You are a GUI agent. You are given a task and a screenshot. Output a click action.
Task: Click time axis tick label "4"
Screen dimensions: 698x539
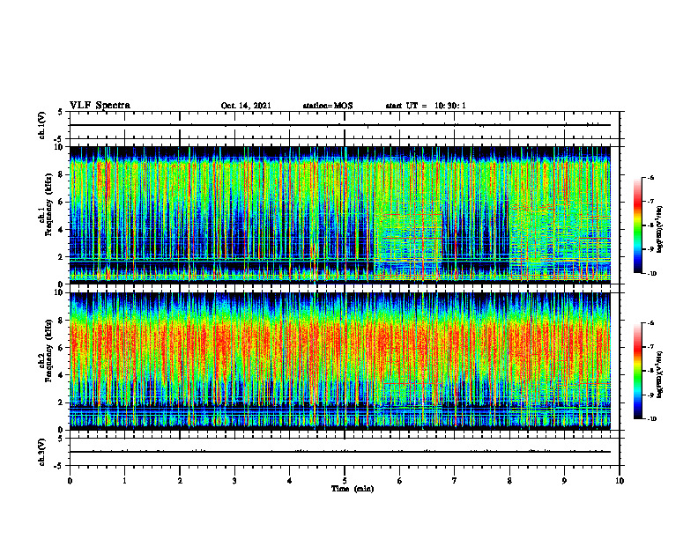pos(290,481)
